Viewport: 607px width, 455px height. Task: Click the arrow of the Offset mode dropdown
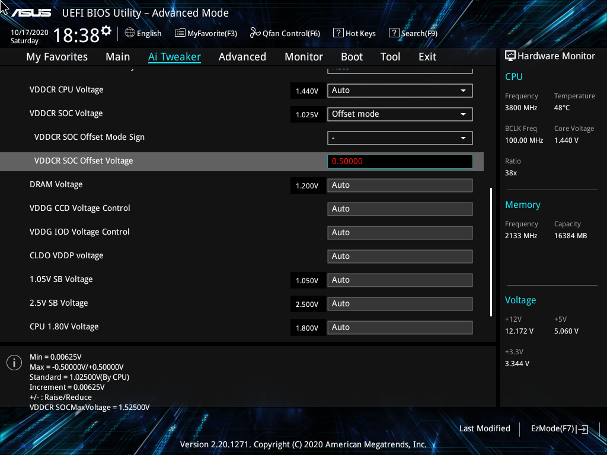tap(463, 114)
